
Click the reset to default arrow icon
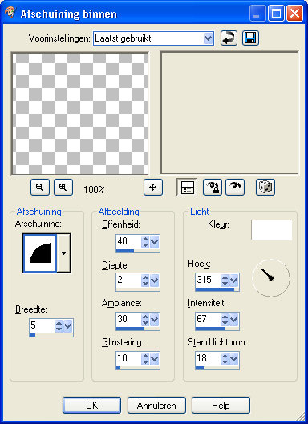click(229, 38)
